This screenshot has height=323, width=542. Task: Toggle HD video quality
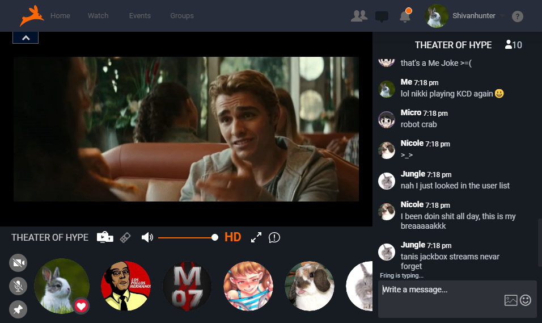pos(232,237)
